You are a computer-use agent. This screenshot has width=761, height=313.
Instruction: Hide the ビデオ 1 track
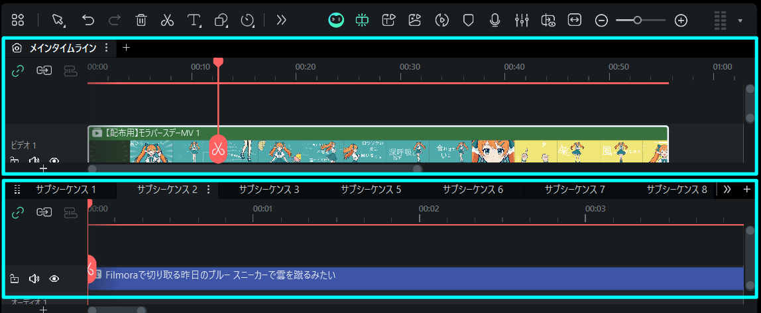[x=54, y=160]
